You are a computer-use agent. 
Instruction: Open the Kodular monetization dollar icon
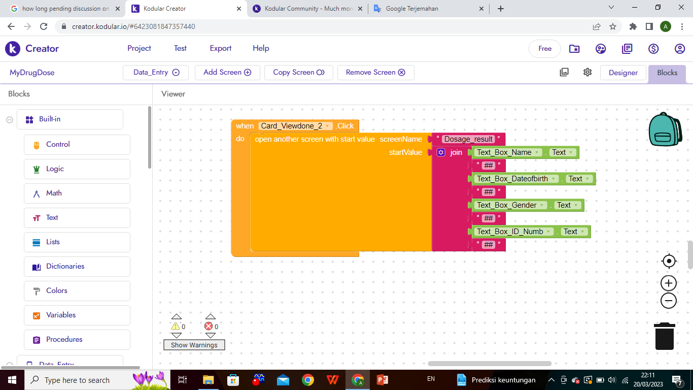pos(653,48)
